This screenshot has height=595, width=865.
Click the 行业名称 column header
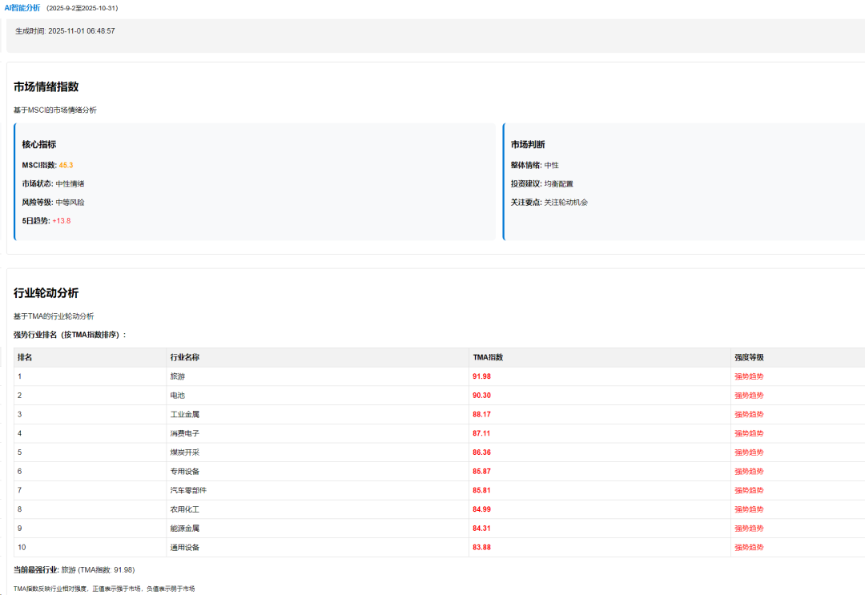coord(184,357)
